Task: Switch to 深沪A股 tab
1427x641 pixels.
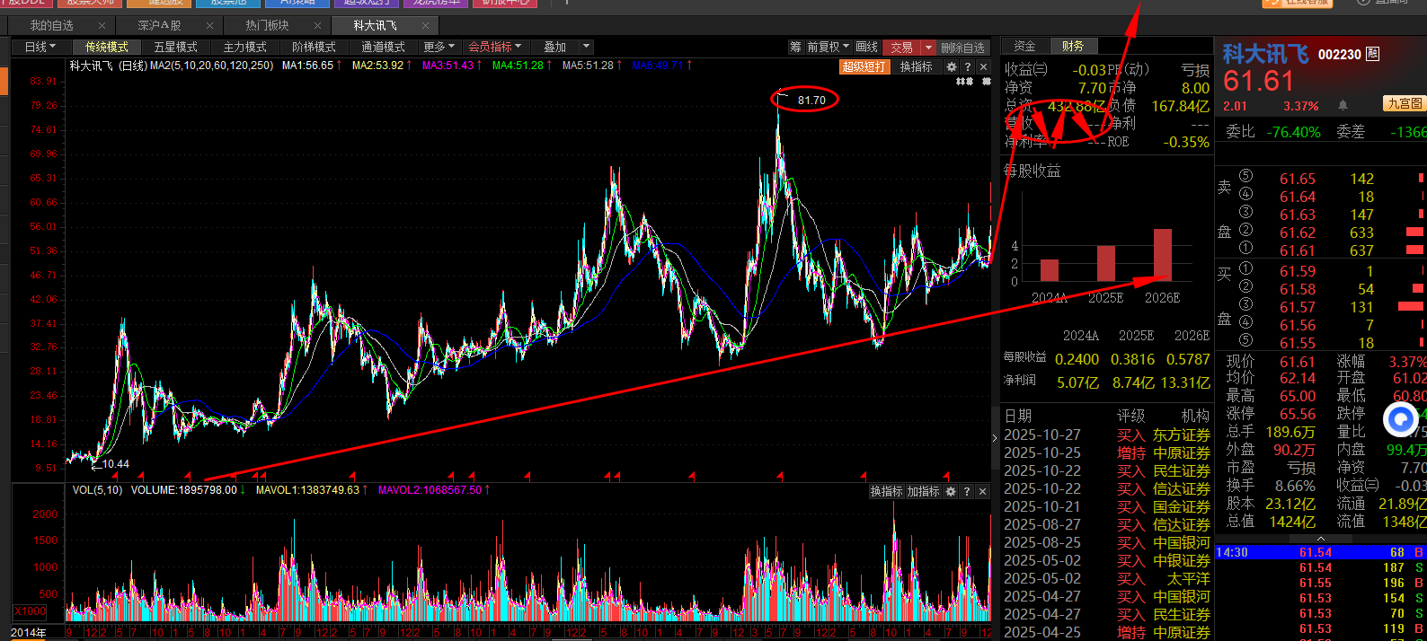Action: pyautogui.click(x=160, y=26)
